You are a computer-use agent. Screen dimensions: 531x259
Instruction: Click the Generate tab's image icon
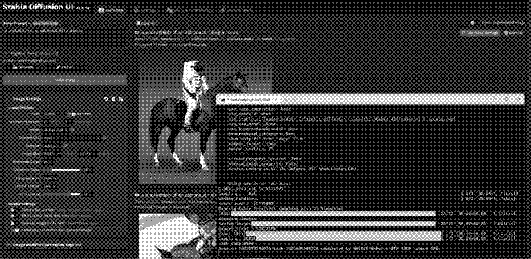click(x=101, y=10)
